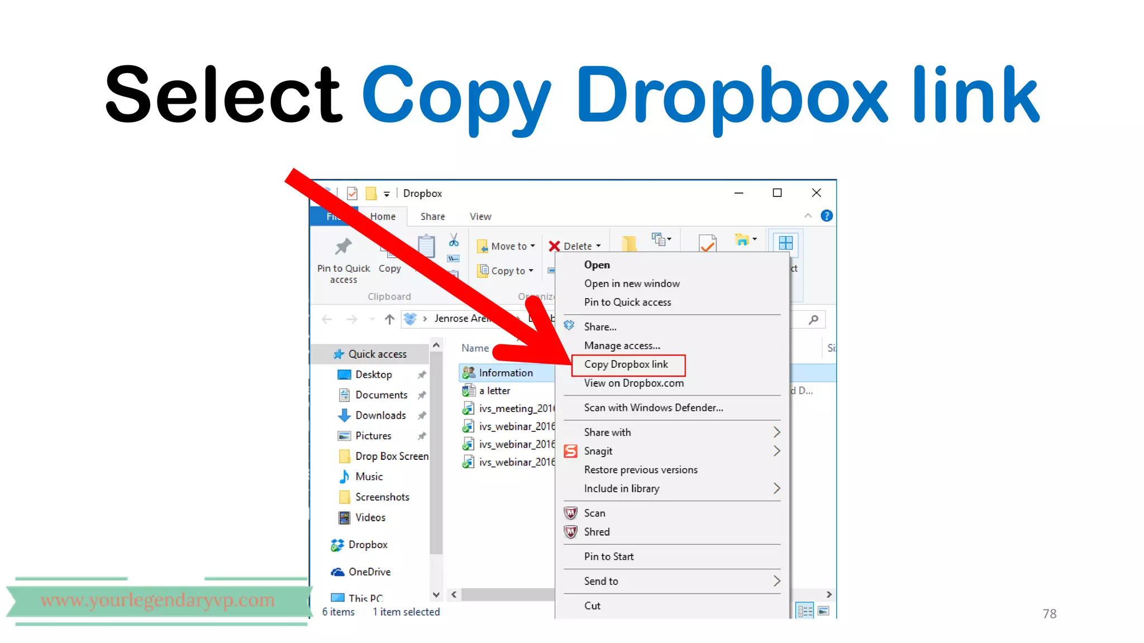Choose Open in new window
This screenshot has height=643, width=1144.
pyautogui.click(x=632, y=284)
